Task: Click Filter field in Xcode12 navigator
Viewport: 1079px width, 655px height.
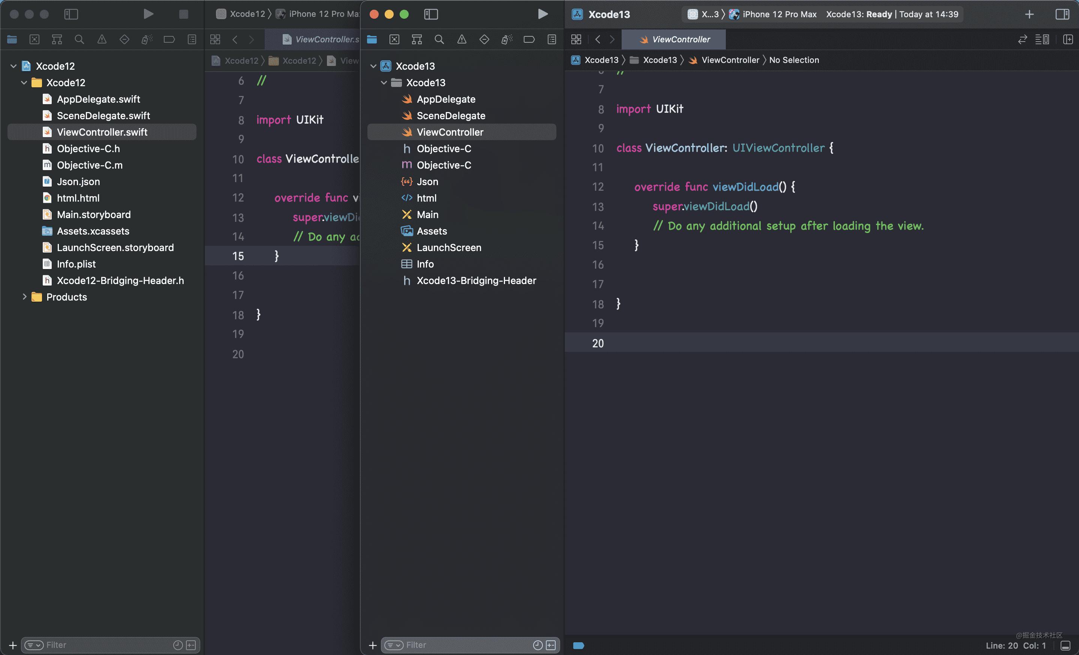Action: (110, 645)
